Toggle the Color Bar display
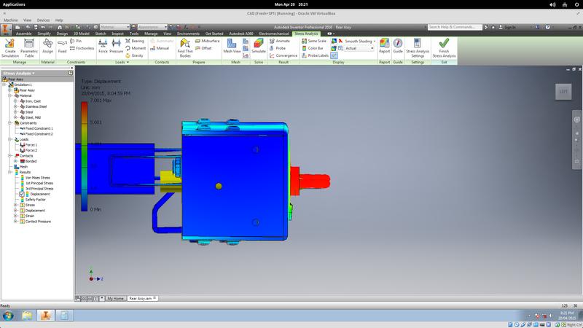The height and width of the screenshot is (328, 583). [x=315, y=48]
